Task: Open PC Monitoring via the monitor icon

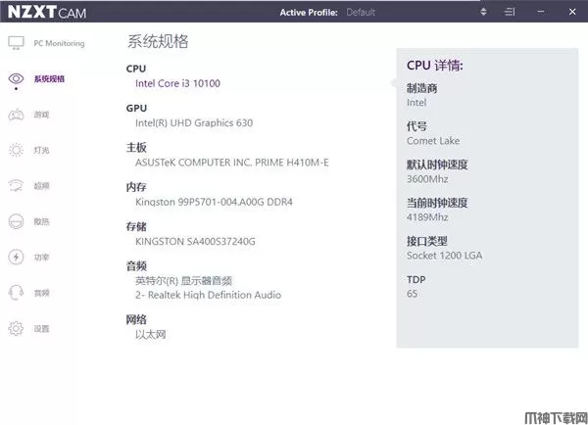Action: click(x=16, y=43)
